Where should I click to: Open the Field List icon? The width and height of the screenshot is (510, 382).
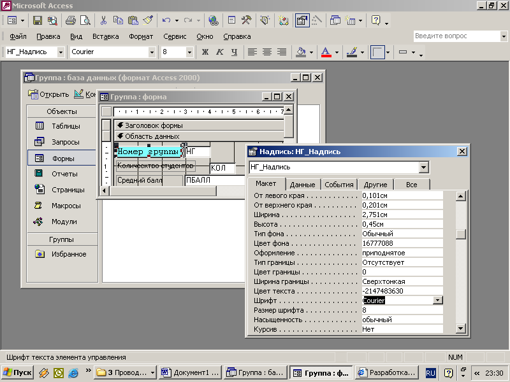click(231, 21)
